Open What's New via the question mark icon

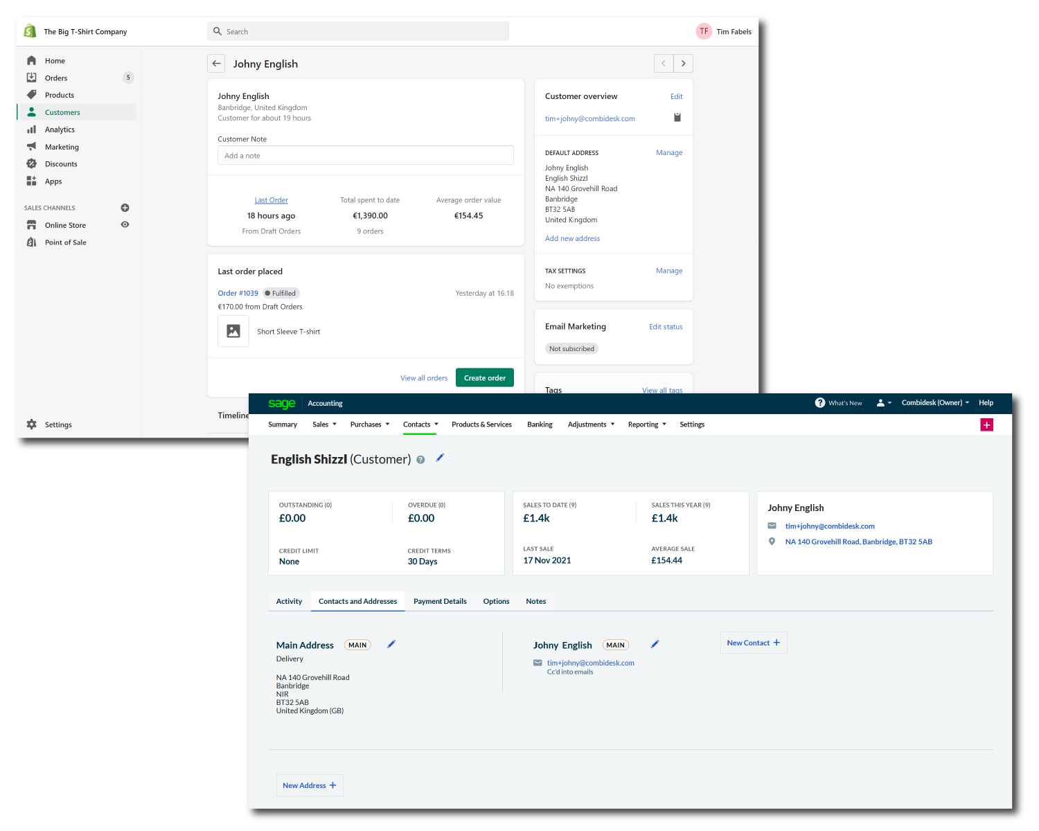click(820, 402)
